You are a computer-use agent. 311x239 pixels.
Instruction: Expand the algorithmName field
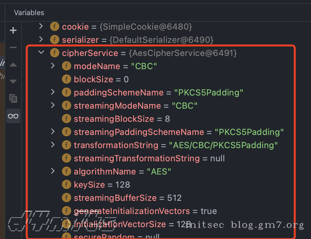pos(53,171)
